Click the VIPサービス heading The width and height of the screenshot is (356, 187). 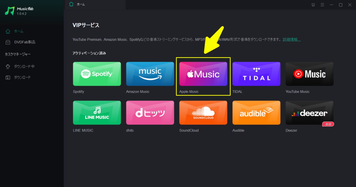[86, 25]
